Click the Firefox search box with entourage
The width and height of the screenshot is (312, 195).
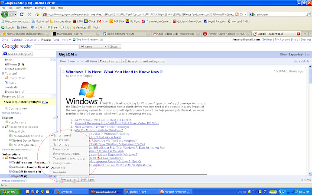281,14
